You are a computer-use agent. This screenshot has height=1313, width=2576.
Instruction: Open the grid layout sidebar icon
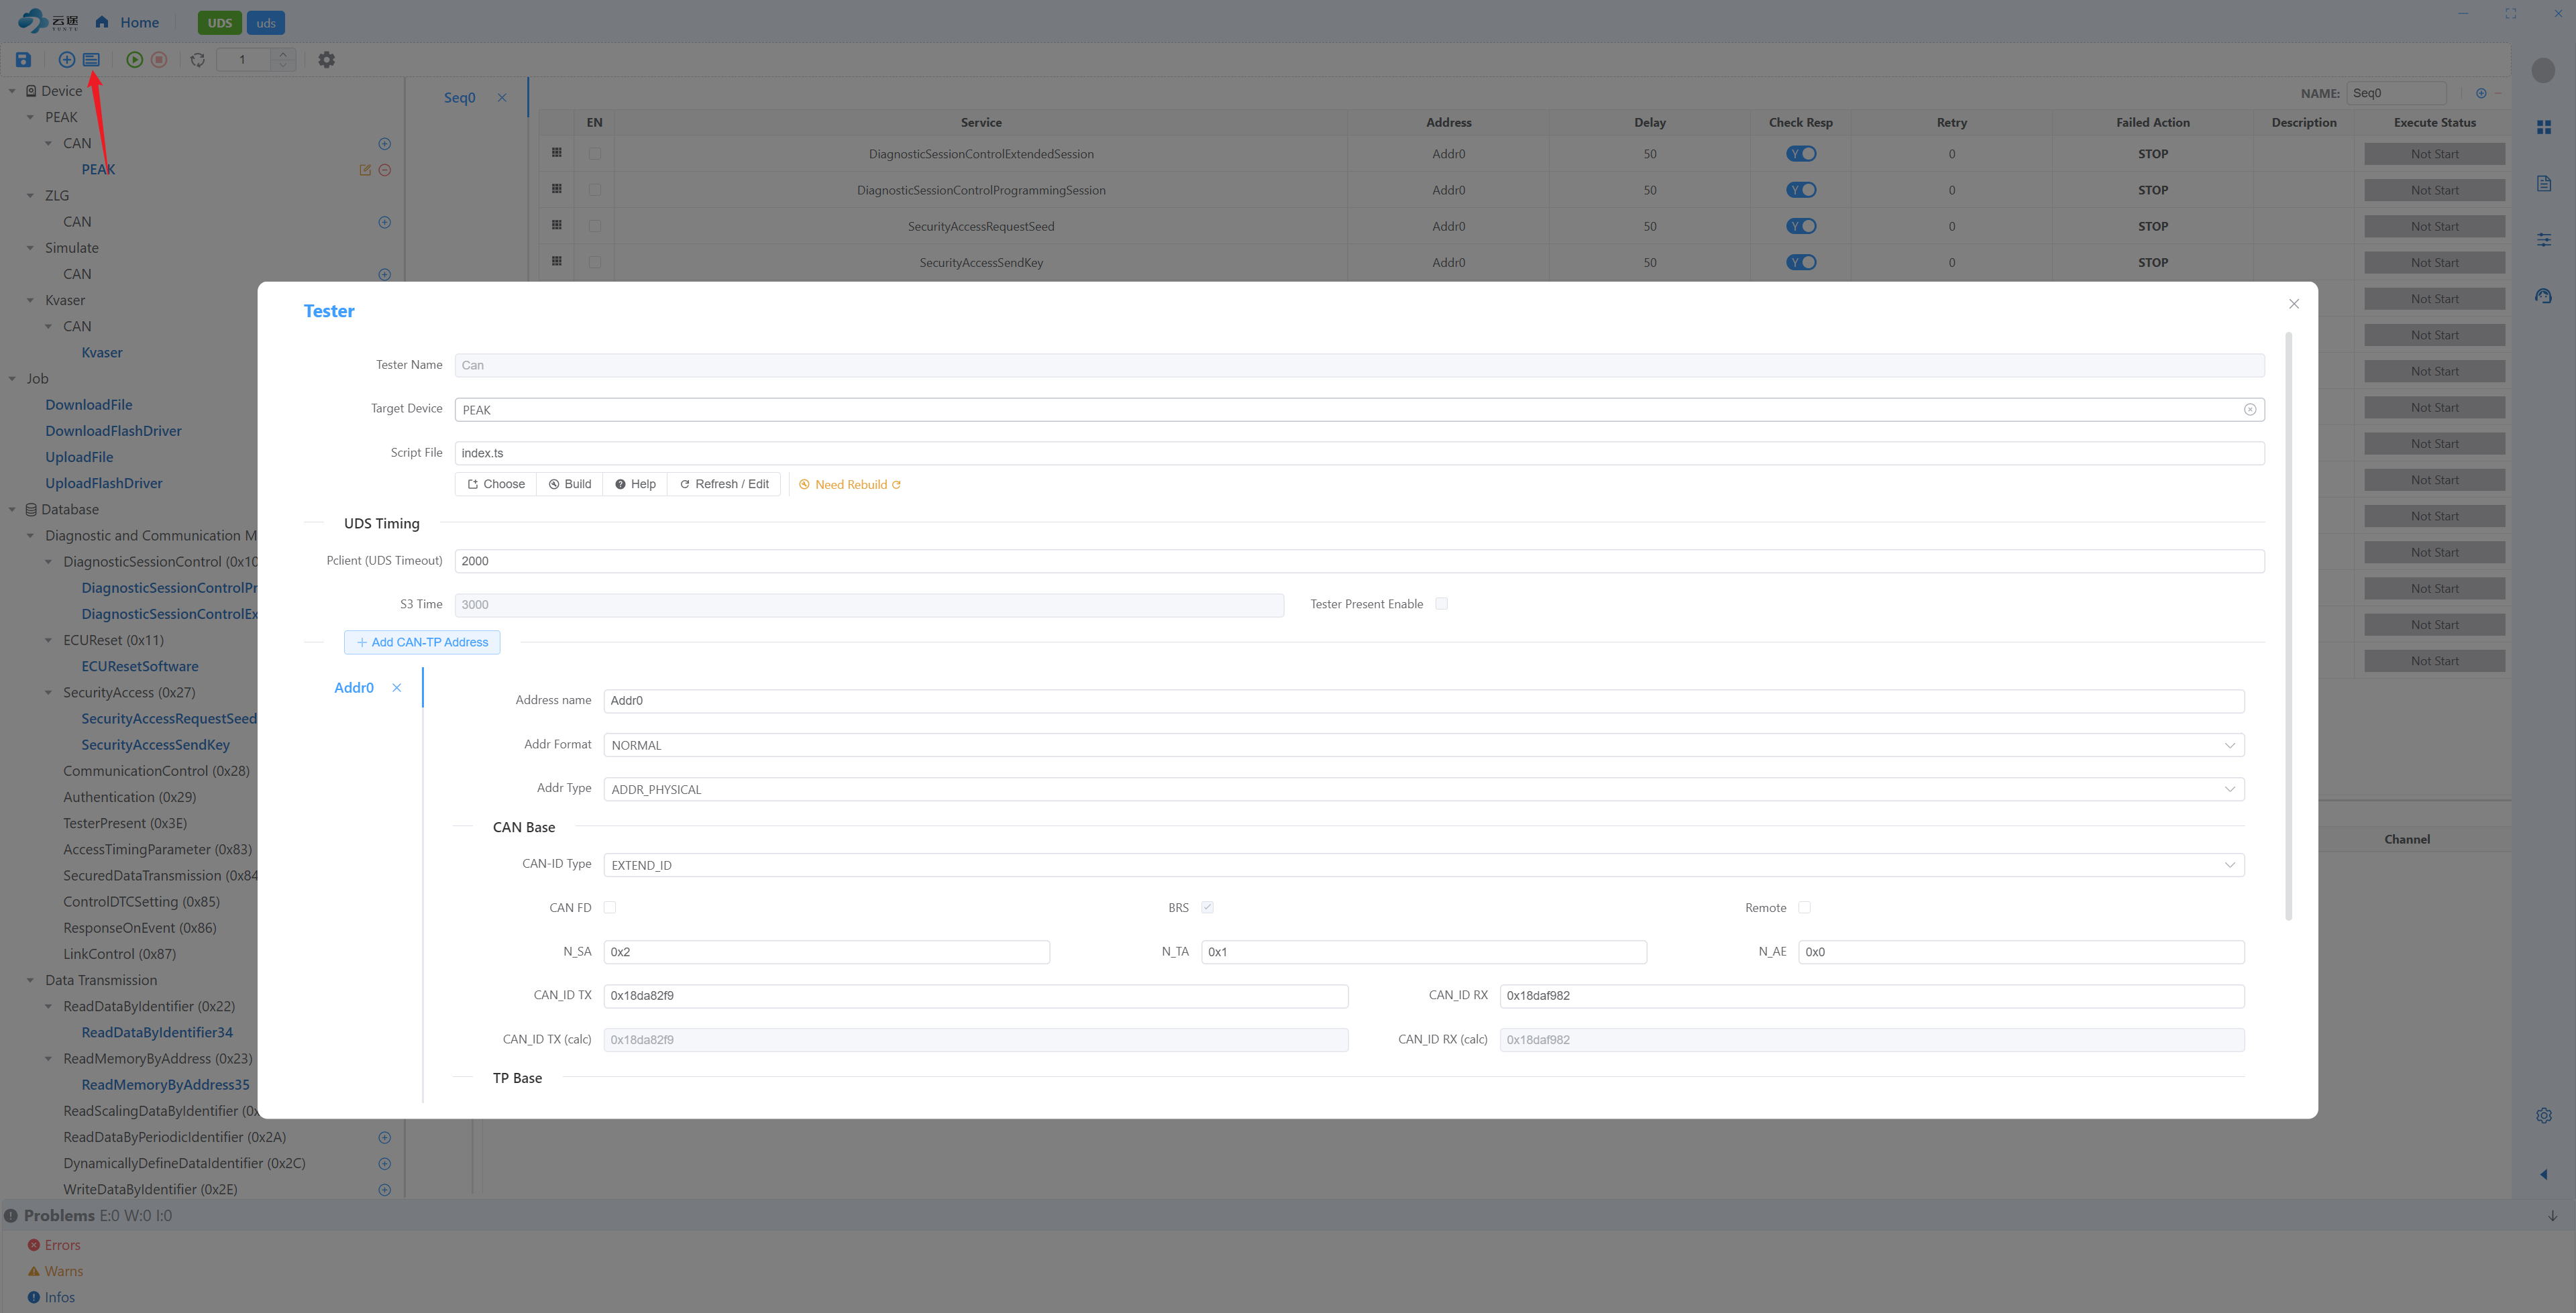[x=2544, y=127]
